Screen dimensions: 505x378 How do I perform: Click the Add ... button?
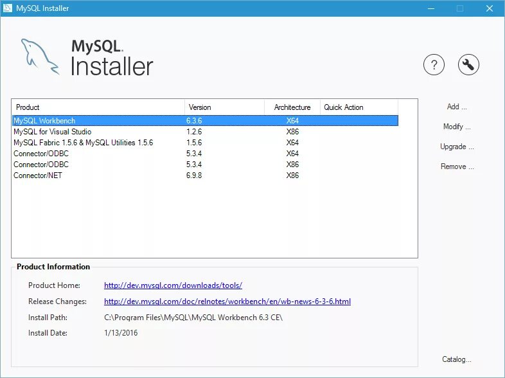[x=457, y=107]
